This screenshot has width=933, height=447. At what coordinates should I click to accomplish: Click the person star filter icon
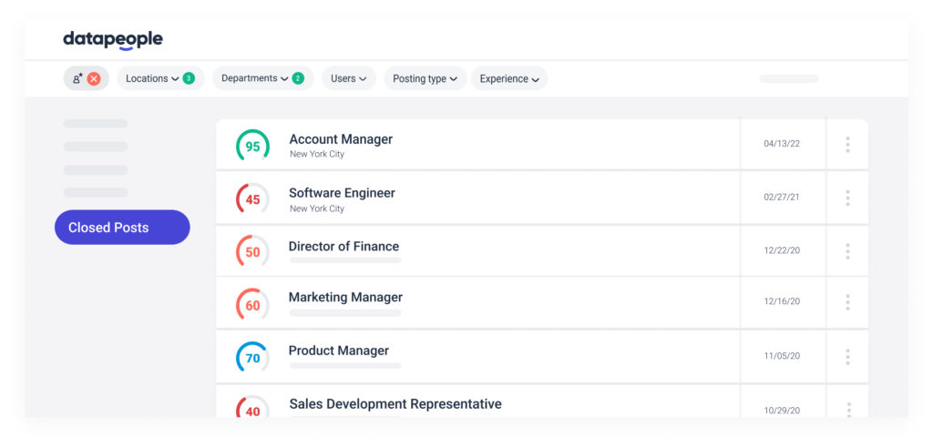(78, 78)
